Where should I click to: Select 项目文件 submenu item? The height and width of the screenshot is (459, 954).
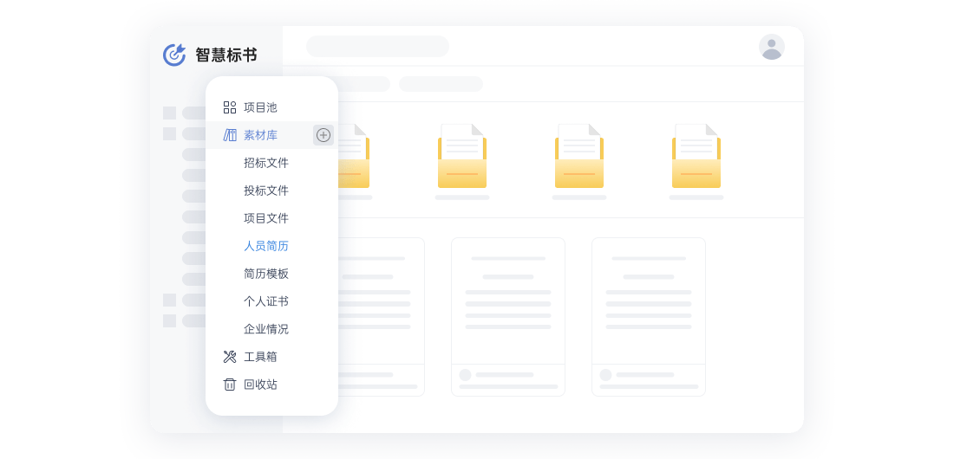pyautogui.click(x=266, y=218)
